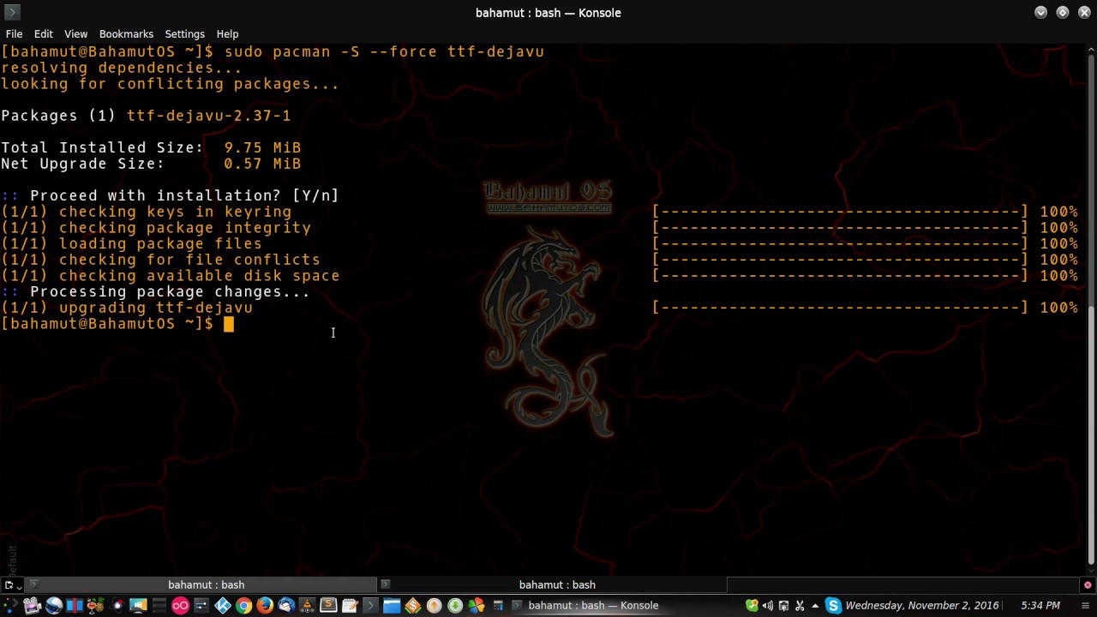This screenshot has width=1097, height=617.
Task: Open the KDE application launcher
Action: (x=10, y=606)
